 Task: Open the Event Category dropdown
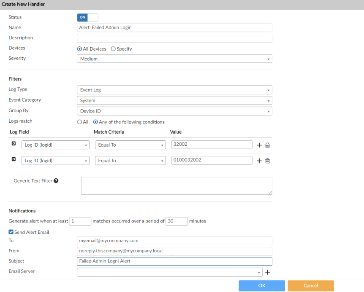click(174, 101)
